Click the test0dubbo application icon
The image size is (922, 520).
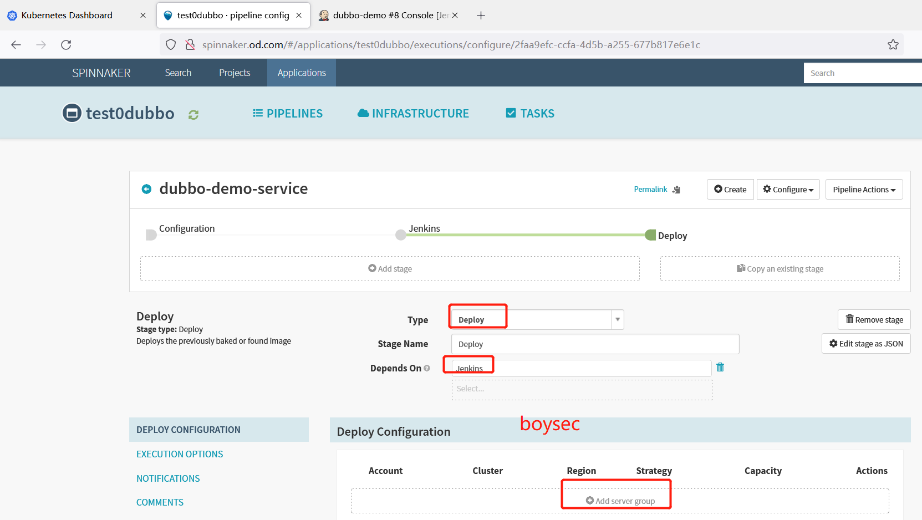[72, 113]
